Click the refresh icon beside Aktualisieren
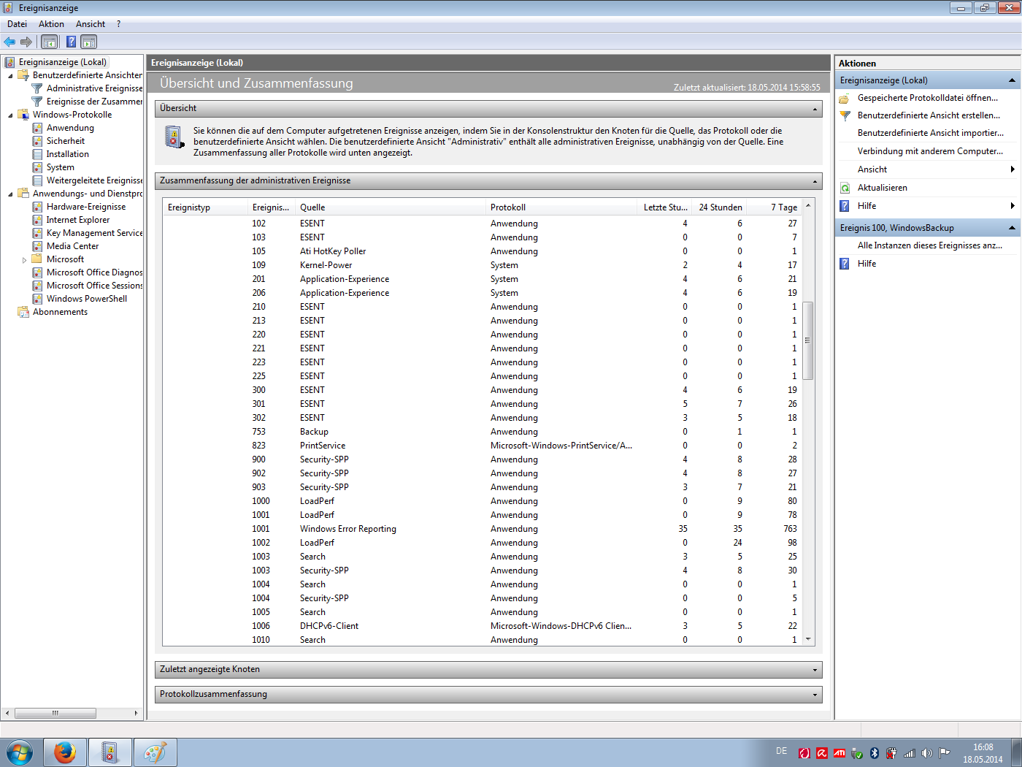 coord(845,188)
